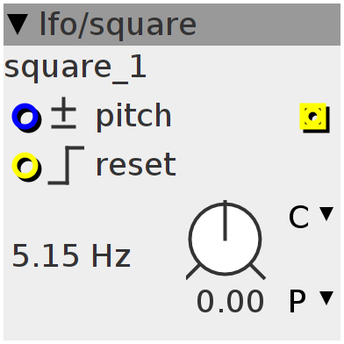Viewport: 344px width, 344px height.
Task: Click the knob's lower-right maximum tick mark
Action: [257, 272]
